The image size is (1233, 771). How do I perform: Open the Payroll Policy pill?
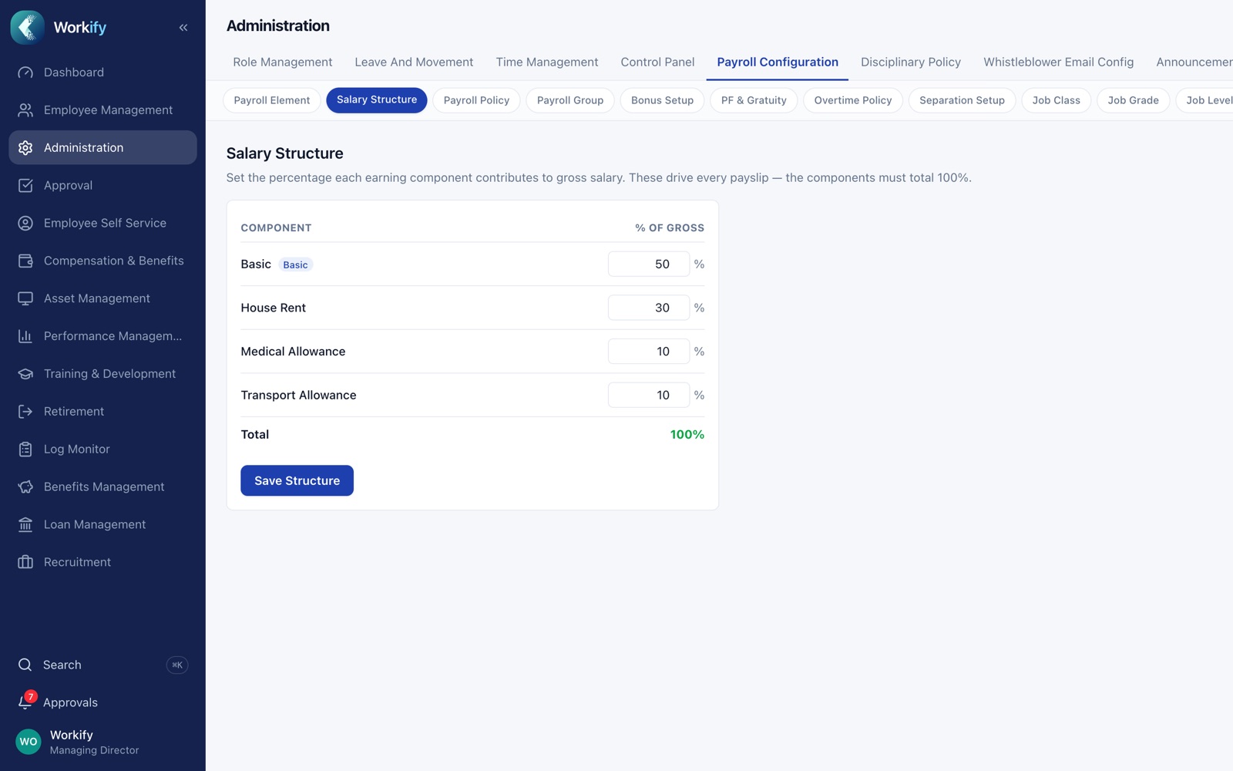click(476, 100)
